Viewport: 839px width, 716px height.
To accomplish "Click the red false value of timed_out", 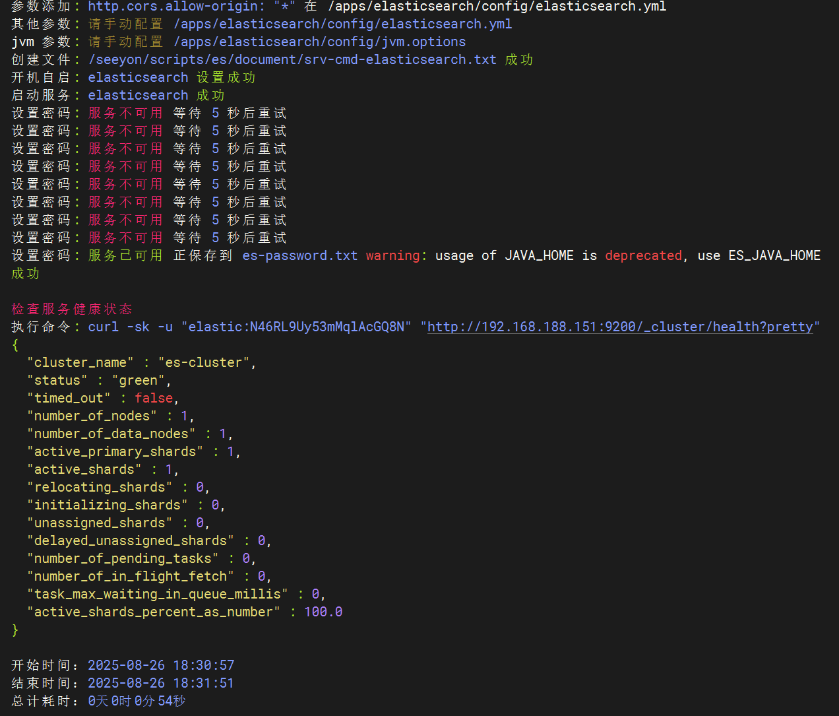I will pyautogui.click(x=154, y=398).
